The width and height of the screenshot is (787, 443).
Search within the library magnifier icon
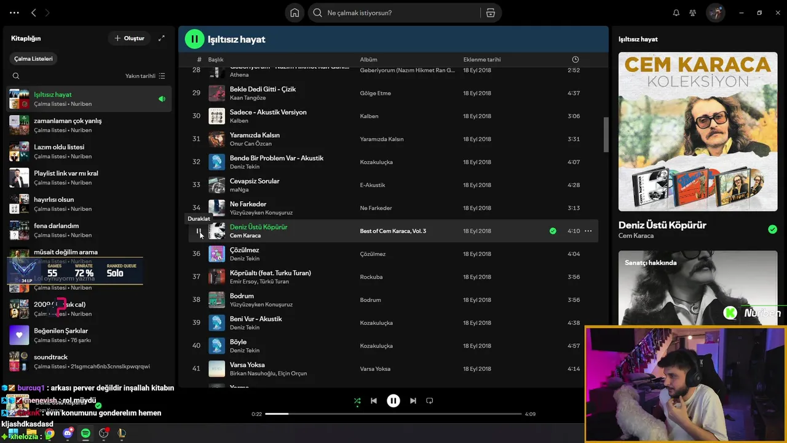click(16, 76)
